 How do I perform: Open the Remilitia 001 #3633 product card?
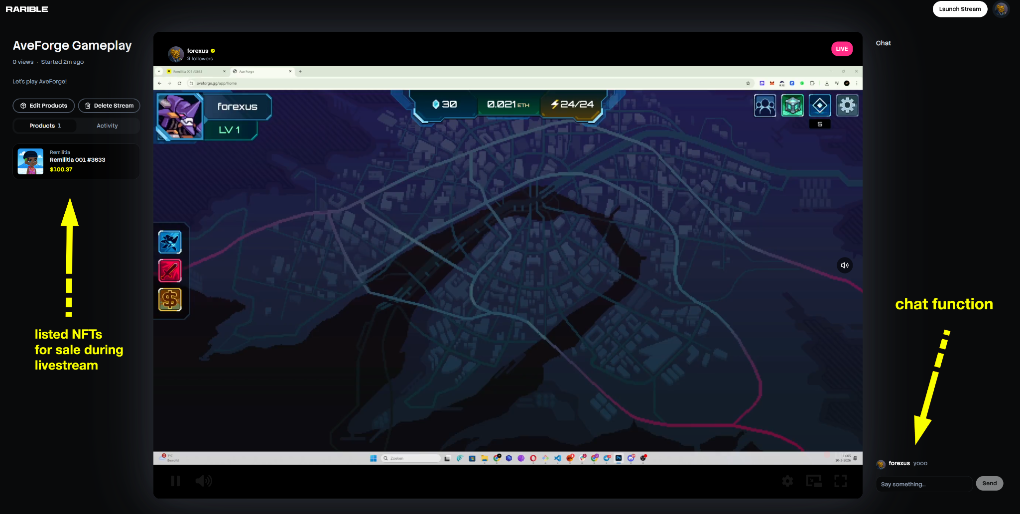pos(76,161)
